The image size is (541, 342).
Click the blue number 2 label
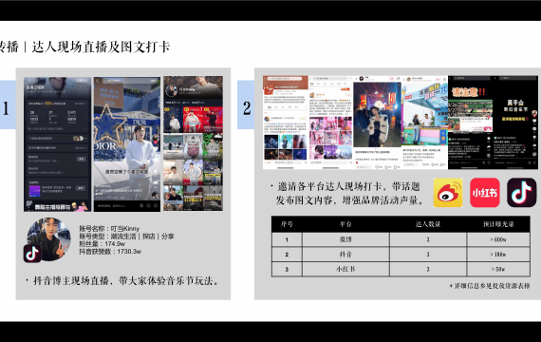point(246,104)
